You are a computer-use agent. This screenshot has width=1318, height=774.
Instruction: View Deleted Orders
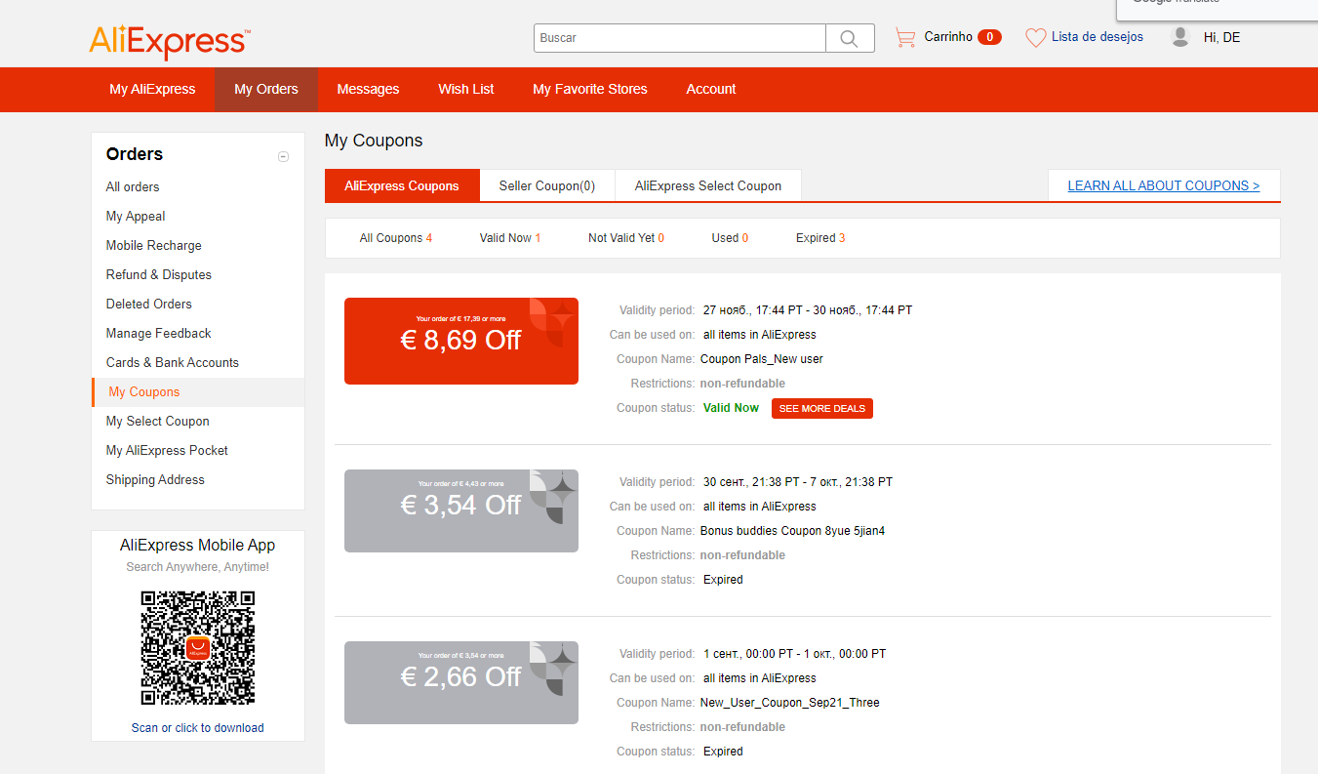tap(149, 304)
